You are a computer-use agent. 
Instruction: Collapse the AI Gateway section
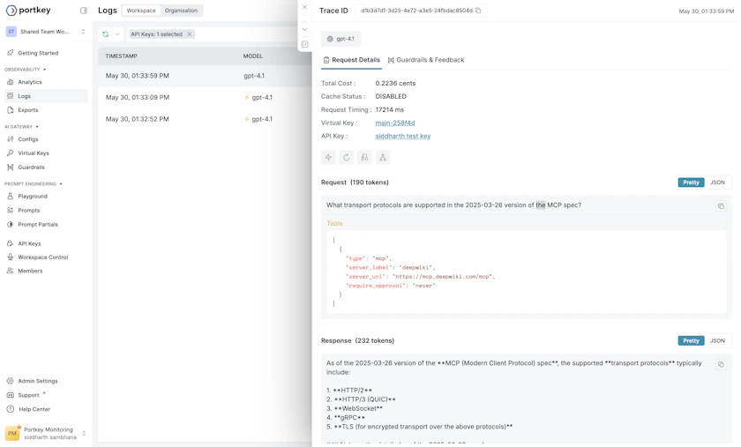pos(22,127)
